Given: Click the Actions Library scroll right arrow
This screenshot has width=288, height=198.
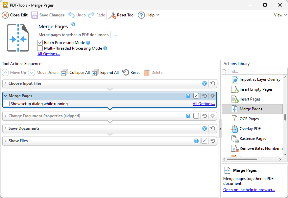Looking at the screenshot, I should pyautogui.click(x=280, y=159).
